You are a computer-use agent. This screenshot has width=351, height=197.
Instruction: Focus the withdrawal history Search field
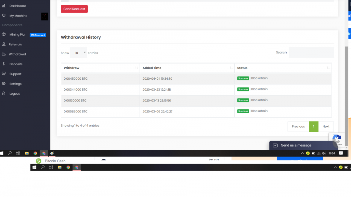pos(311,52)
